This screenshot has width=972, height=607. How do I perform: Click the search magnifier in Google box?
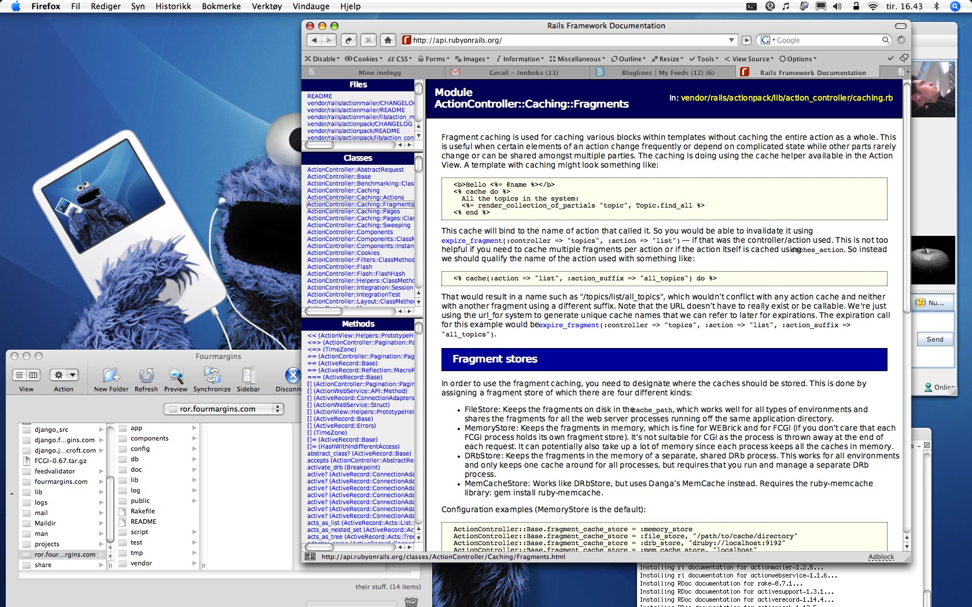pyautogui.click(x=885, y=40)
